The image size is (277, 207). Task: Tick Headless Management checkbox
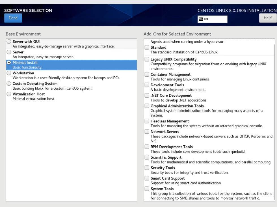[147, 121]
